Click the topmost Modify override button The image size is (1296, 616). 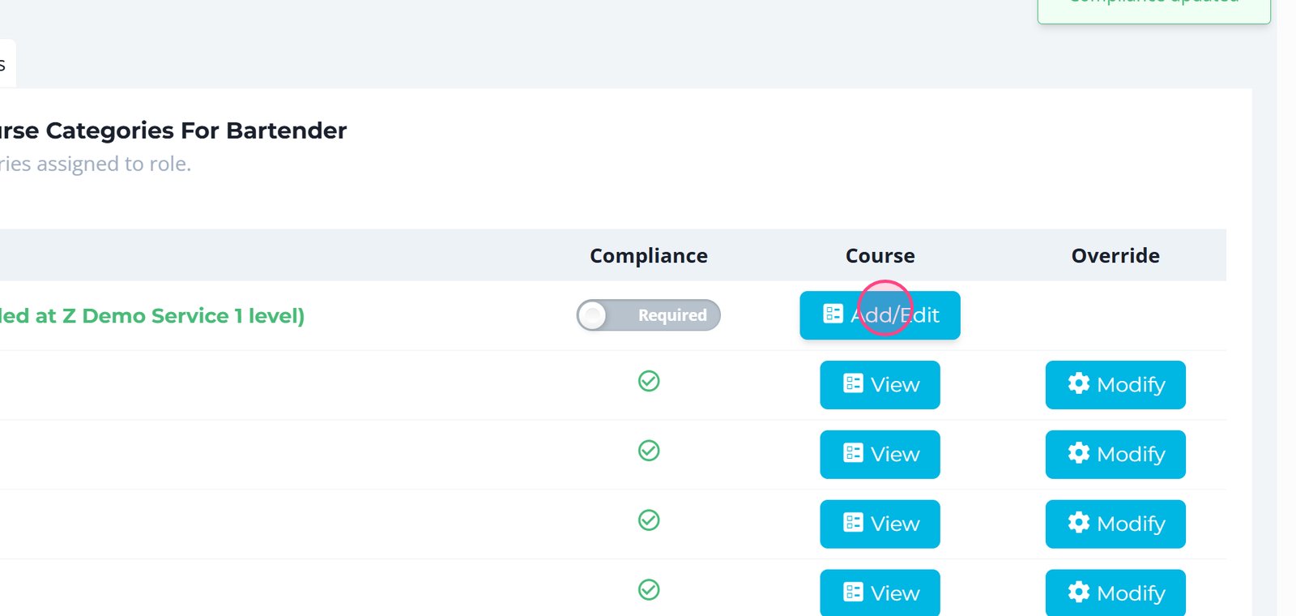point(1115,385)
